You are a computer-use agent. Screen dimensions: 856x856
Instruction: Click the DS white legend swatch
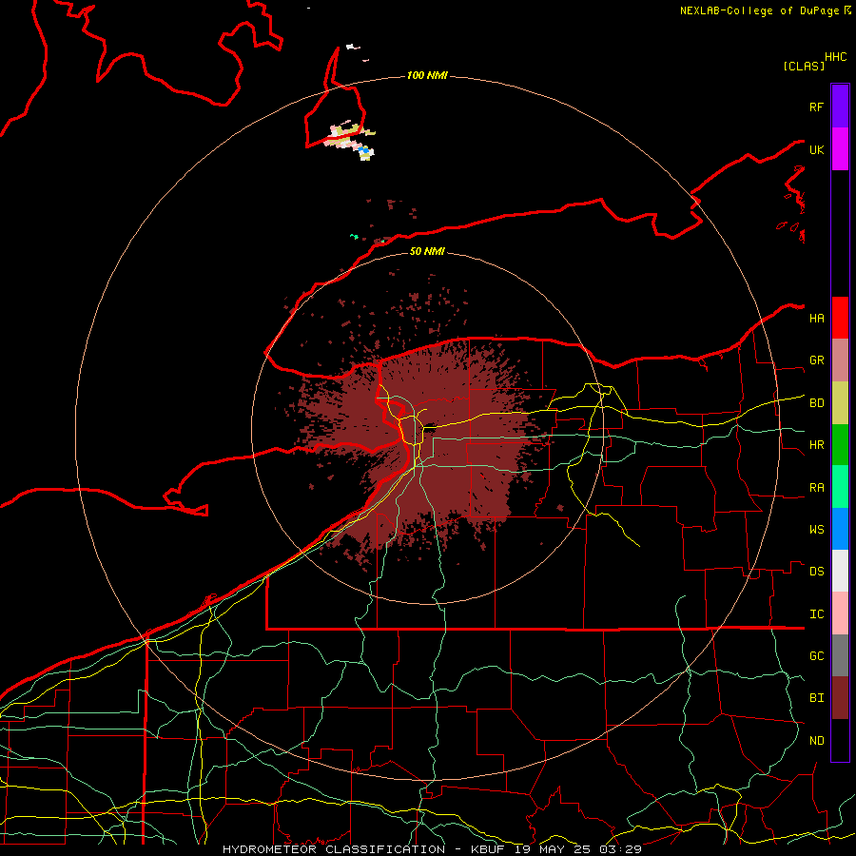tap(840, 571)
